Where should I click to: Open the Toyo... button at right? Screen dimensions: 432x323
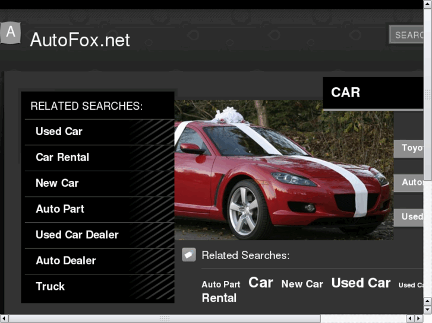coord(409,148)
